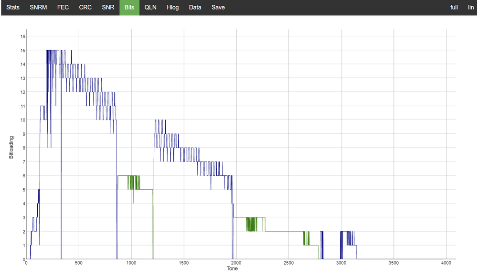Click the Bitloading y-axis title
The image size is (477, 279).
[11, 148]
